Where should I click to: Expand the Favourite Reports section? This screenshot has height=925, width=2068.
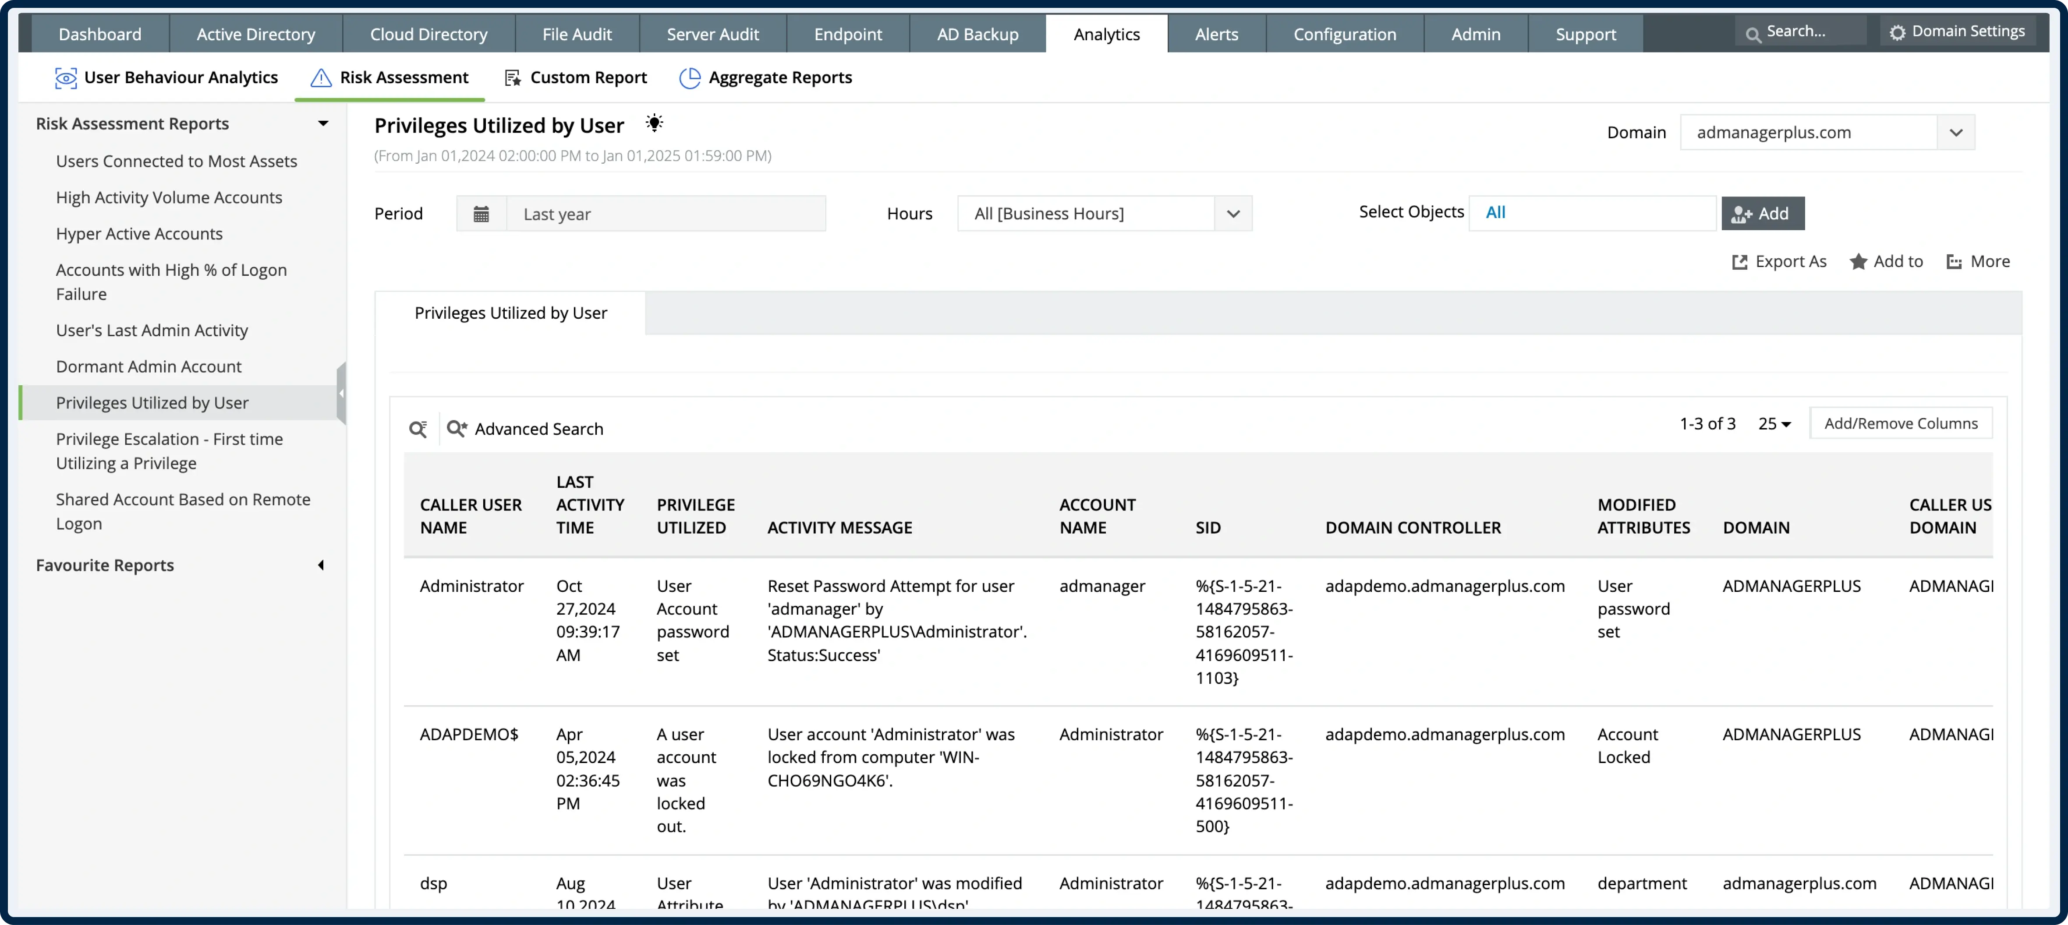tap(320, 565)
